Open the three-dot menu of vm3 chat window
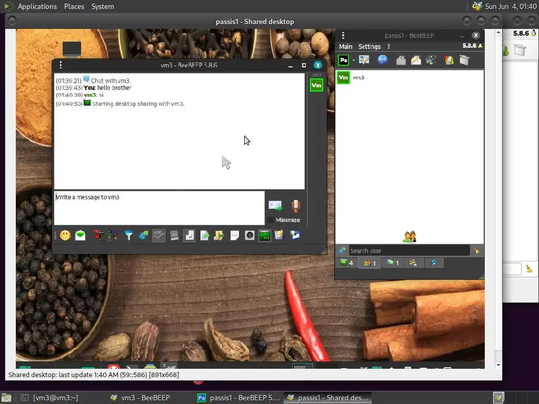The image size is (539, 404). [61, 65]
